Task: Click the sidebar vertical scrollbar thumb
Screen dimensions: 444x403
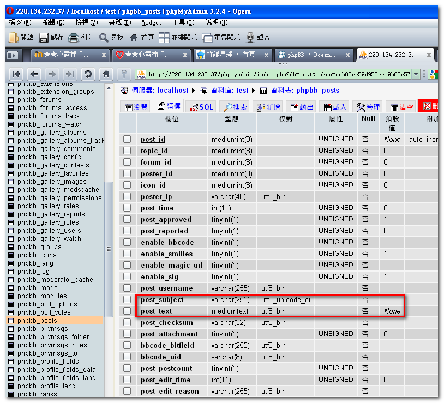Action: [x=109, y=249]
